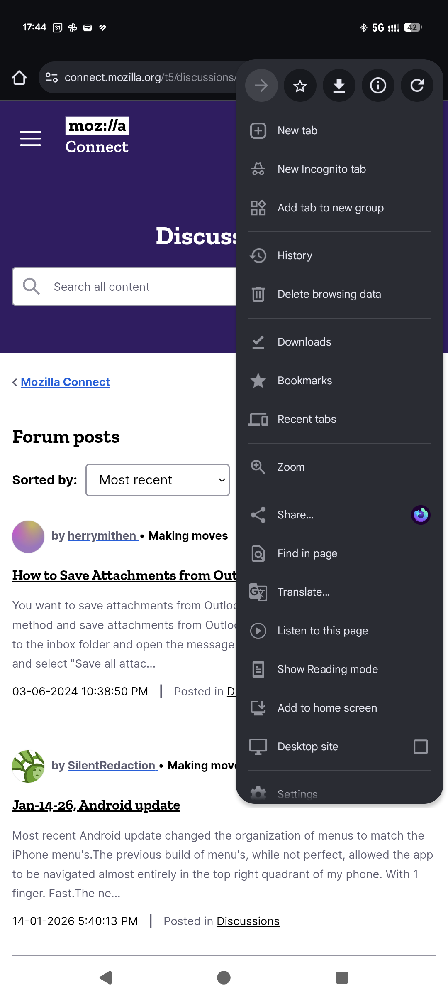Open the Jan-14-26, Android update post
This screenshot has height=997, width=448.
coord(96,805)
